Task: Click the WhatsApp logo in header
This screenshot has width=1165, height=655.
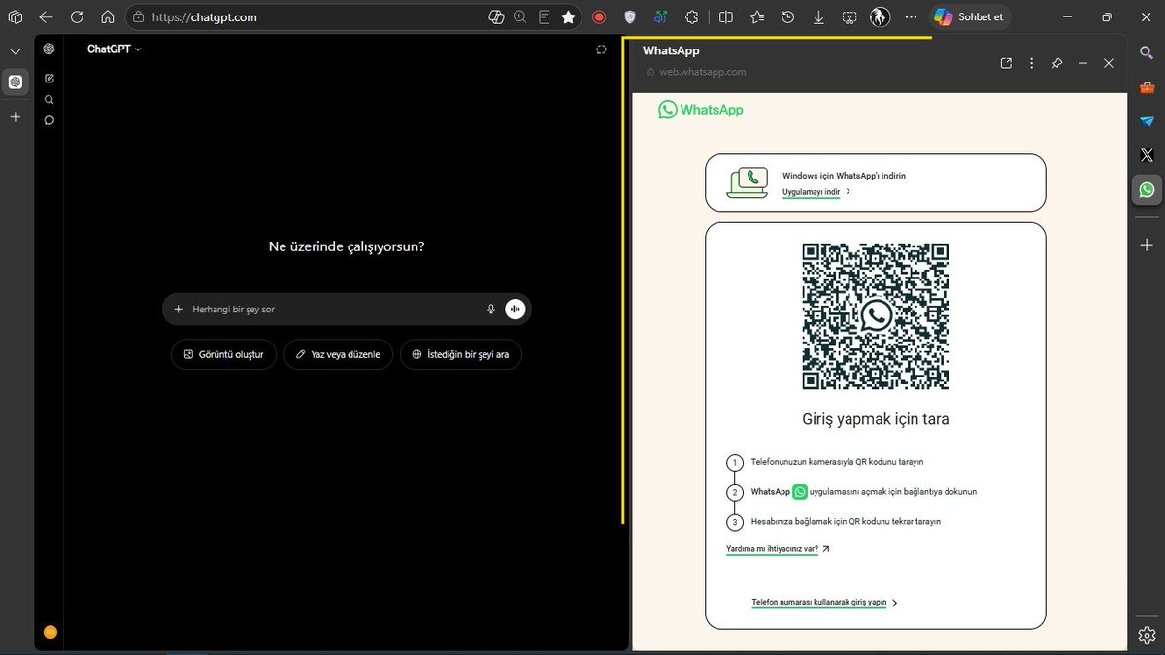Action: (701, 110)
